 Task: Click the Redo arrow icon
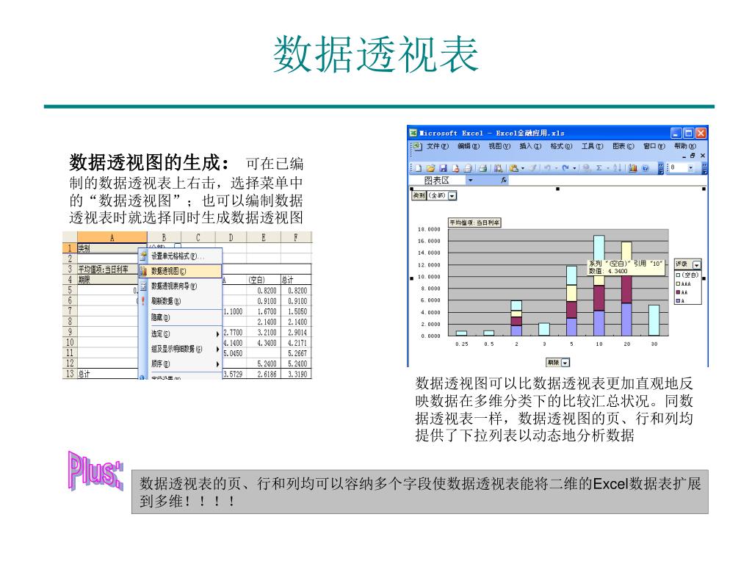click(x=565, y=168)
